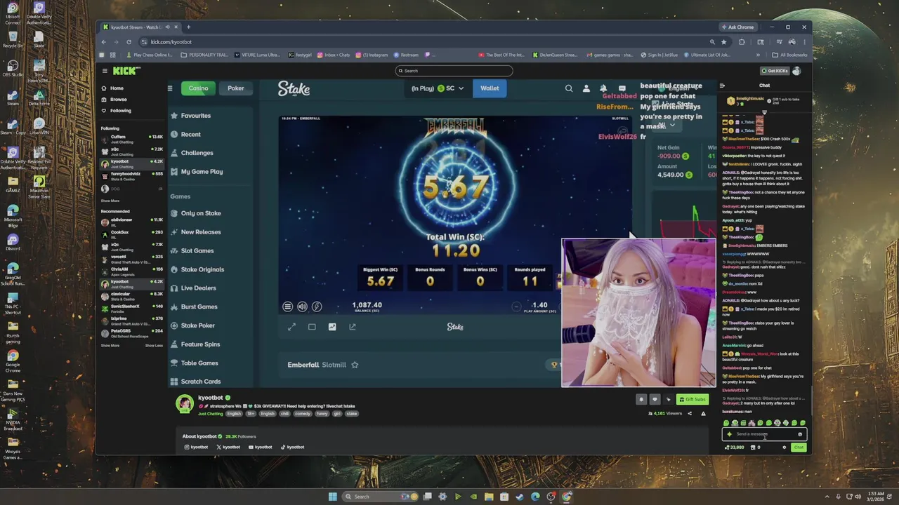Click Get KICKs button
899x505 pixels.
coord(775,71)
